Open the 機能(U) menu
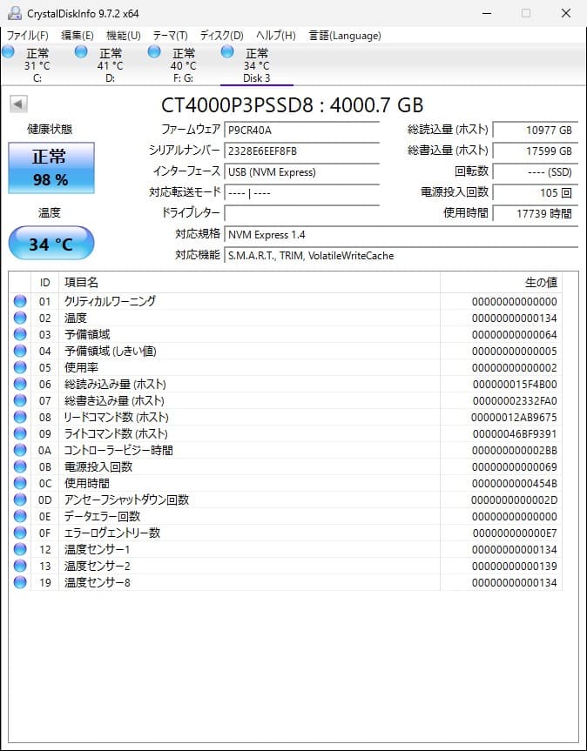This screenshot has height=751, width=587. coord(124,36)
